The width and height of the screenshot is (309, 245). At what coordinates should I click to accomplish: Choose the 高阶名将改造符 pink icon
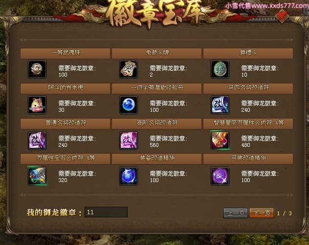tap(129, 140)
